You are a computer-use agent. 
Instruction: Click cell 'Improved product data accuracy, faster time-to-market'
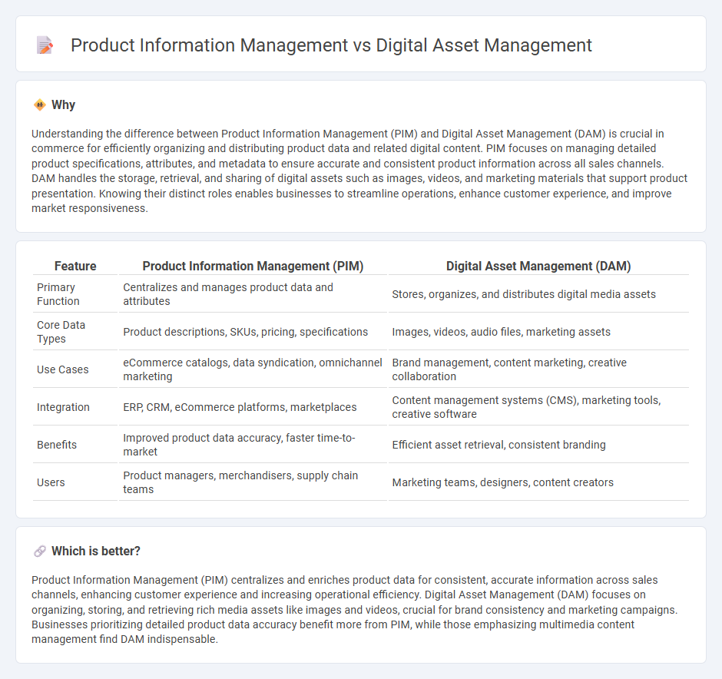click(253, 445)
